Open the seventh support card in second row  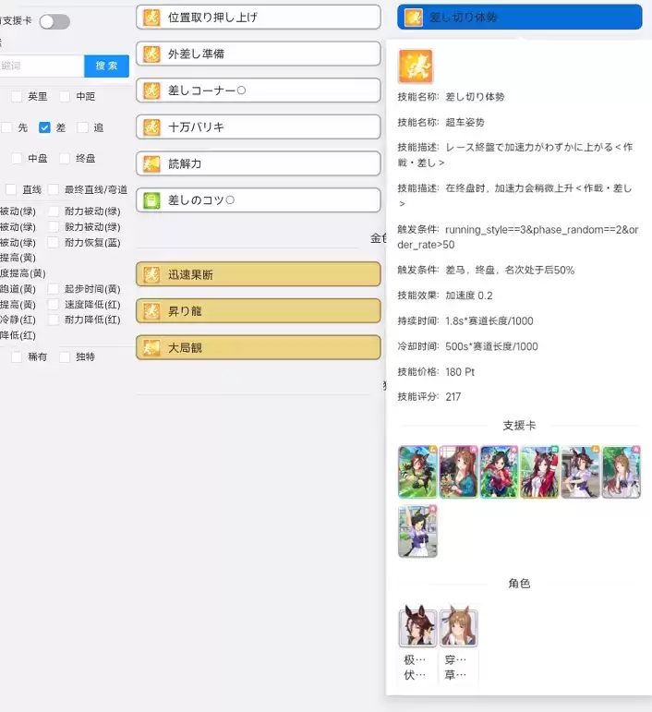coord(417,531)
